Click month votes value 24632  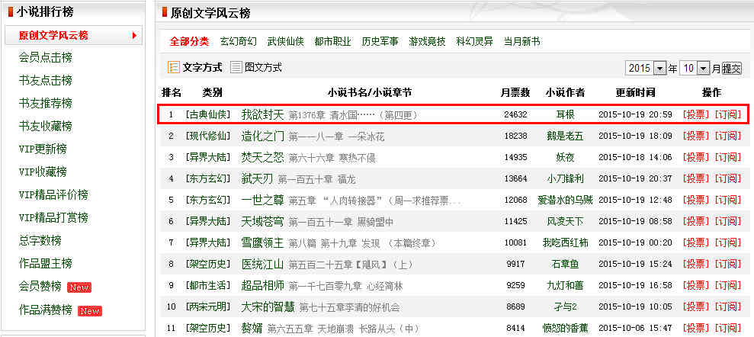515,115
